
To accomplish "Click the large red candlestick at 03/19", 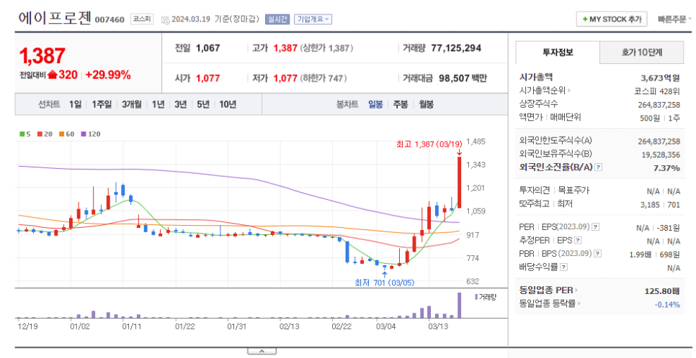I will [460, 182].
